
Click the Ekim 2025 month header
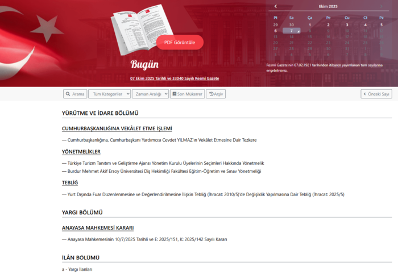coord(328,6)
